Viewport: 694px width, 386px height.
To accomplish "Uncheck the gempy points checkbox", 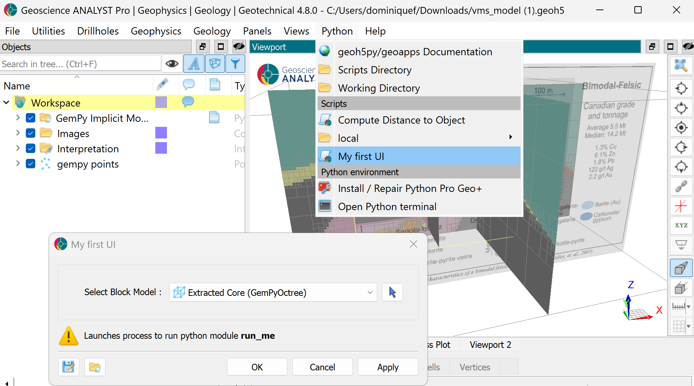I will click(x=31, y=164).
